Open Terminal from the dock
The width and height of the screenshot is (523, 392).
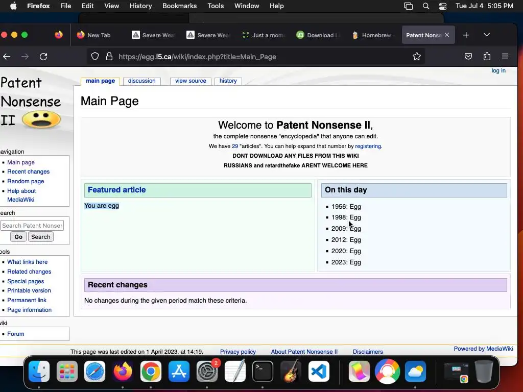click(263, 371)
